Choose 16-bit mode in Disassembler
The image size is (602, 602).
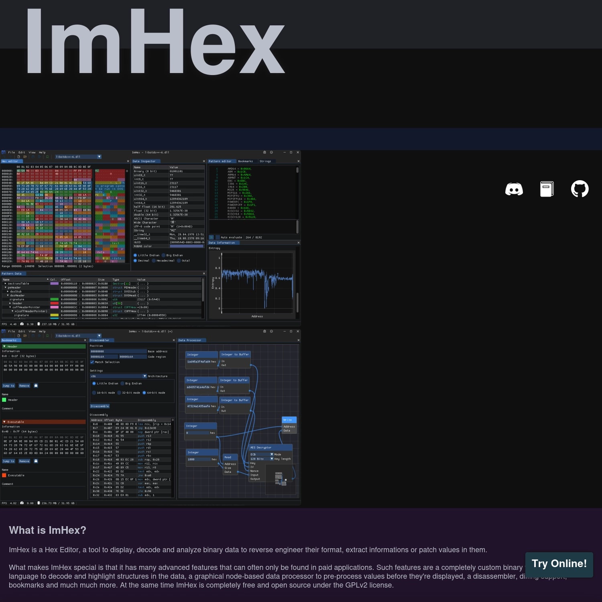pyautogui.click(x=104, y=393)
